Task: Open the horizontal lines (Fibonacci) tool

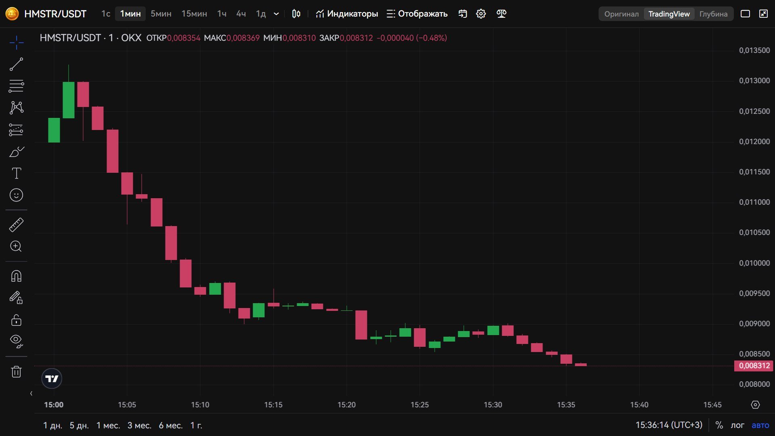Action: [17, 86]
